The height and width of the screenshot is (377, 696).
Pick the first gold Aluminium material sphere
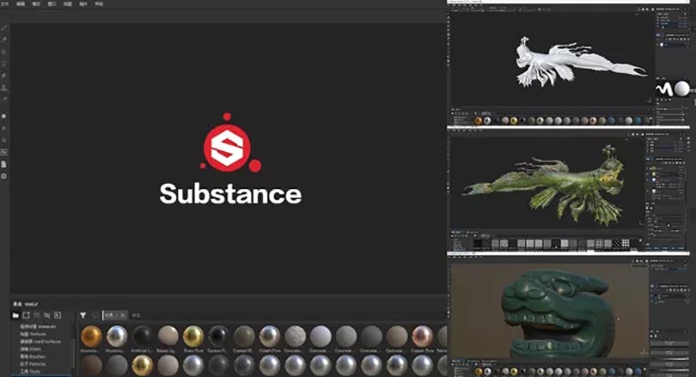[91, 336]
